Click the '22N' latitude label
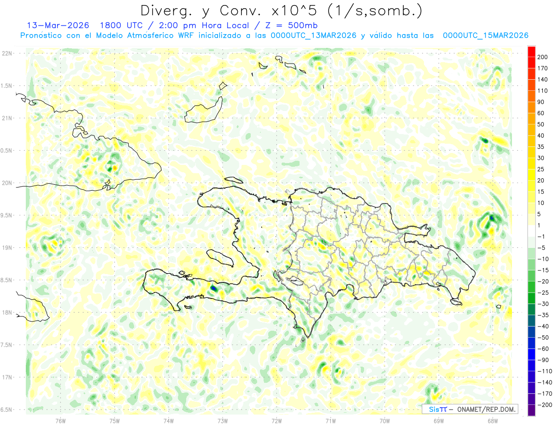The width and height of the screenshot is (553, 427). point(7,53)
